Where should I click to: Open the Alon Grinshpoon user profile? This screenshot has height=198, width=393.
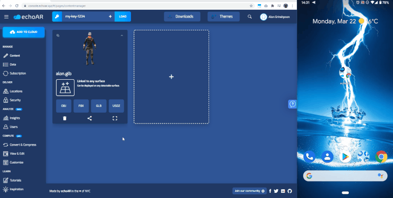coord(275,17)
